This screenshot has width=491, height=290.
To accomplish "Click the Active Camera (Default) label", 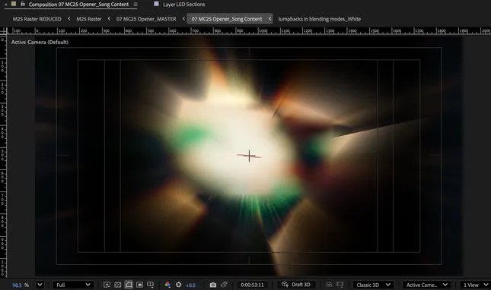I will (x=40, y=43).
